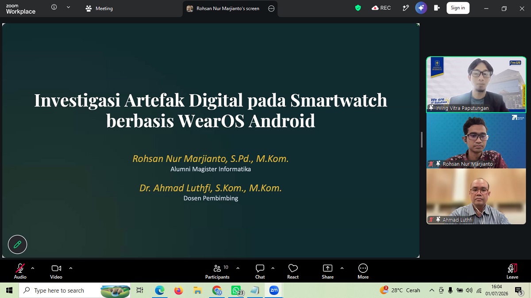
Task: Open the annotation wand tool icon
Action: [x=406, y=8]
